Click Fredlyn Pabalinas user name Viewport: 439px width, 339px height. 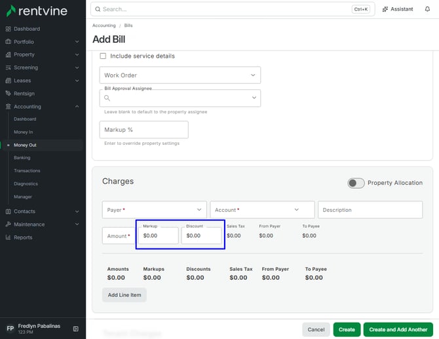click(39, 326)
